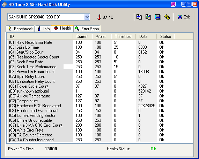Image resolution: width=199 pixels, height=159 pixels.
Task: Select the Seek Time Performance row
Action: click(100, 67)
